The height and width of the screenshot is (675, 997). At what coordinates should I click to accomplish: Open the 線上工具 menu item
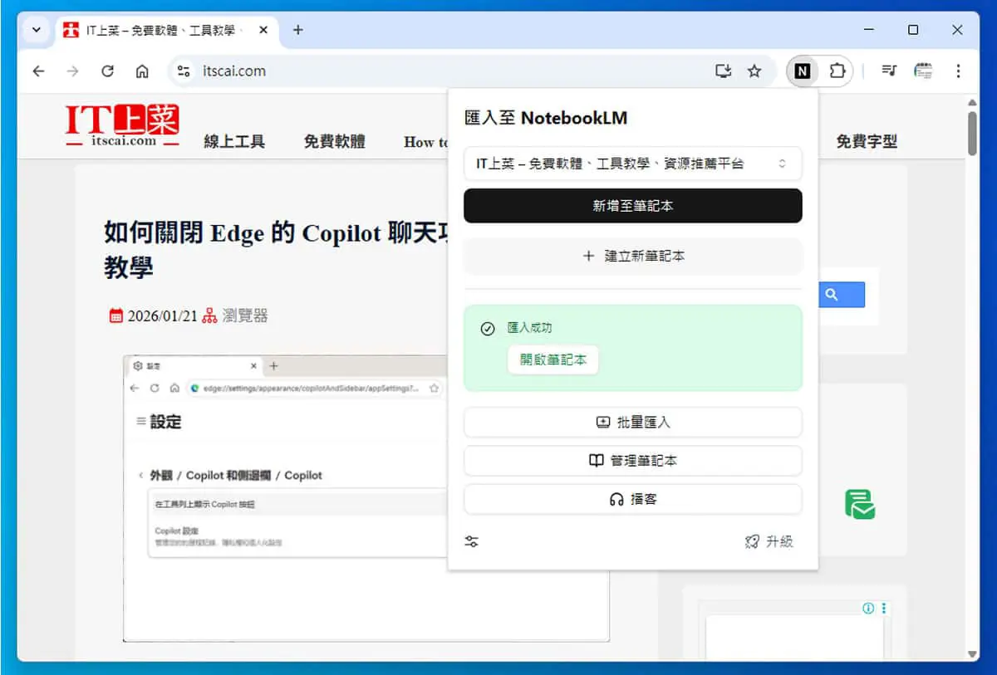click(234, 142)
